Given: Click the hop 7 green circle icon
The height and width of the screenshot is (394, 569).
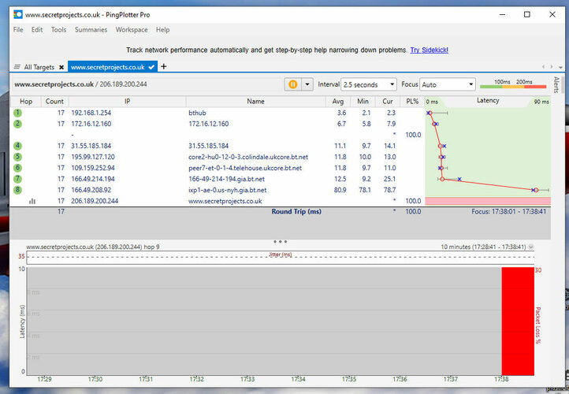Looking at the screenshot, I should click(x=17, y=179).
